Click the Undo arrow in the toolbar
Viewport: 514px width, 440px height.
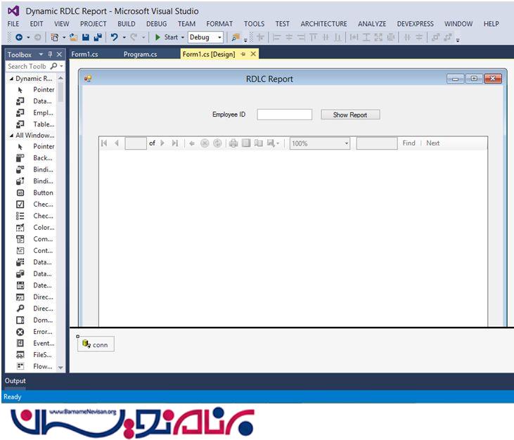pos(114,37)
